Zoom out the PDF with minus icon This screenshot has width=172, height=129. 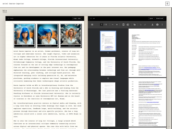(112, 25)
